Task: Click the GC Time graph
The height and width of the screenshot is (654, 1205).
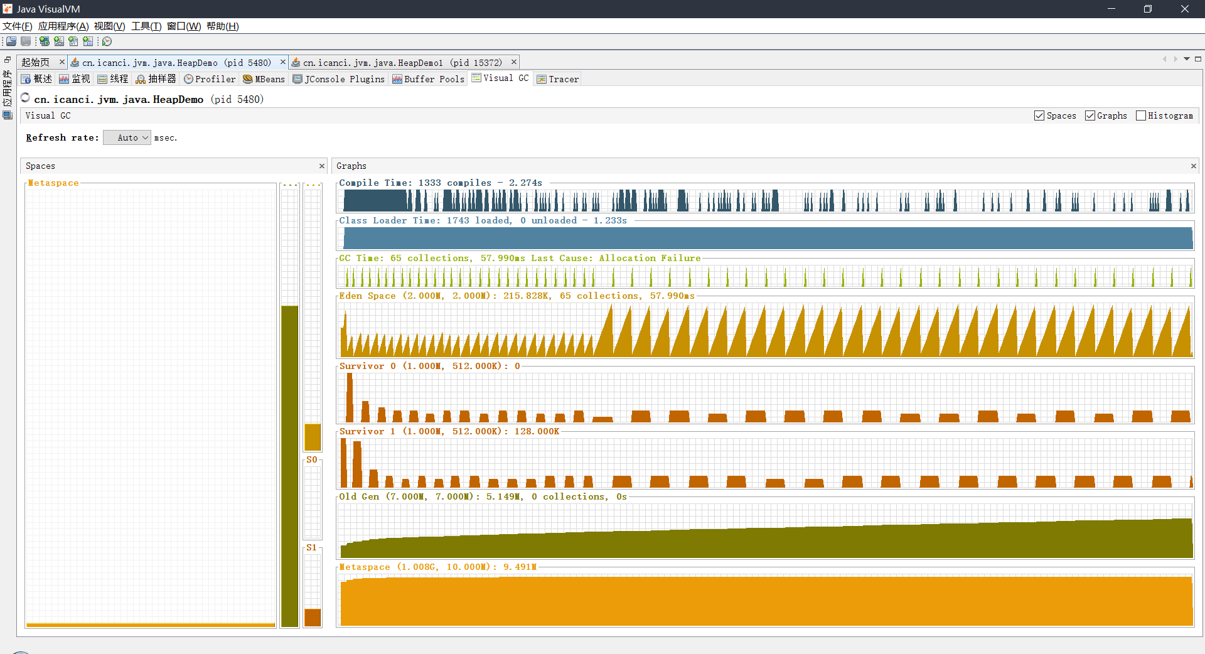Action: 765,276
